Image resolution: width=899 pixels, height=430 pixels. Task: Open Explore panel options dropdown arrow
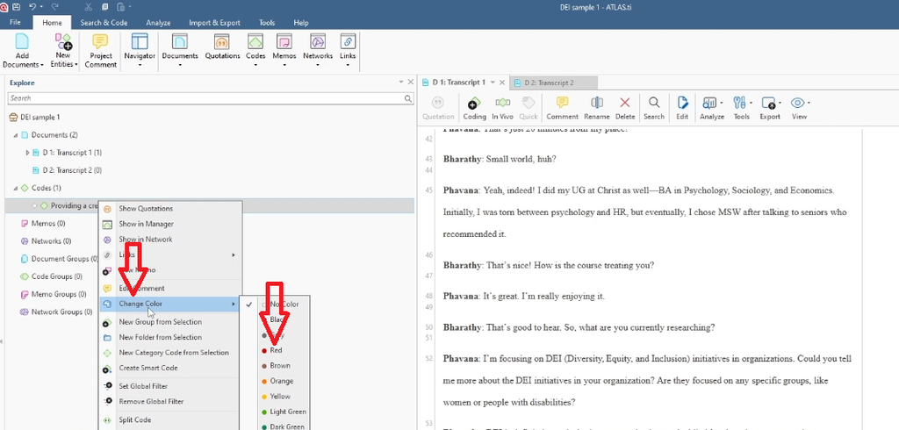click(x=401, y=82)
